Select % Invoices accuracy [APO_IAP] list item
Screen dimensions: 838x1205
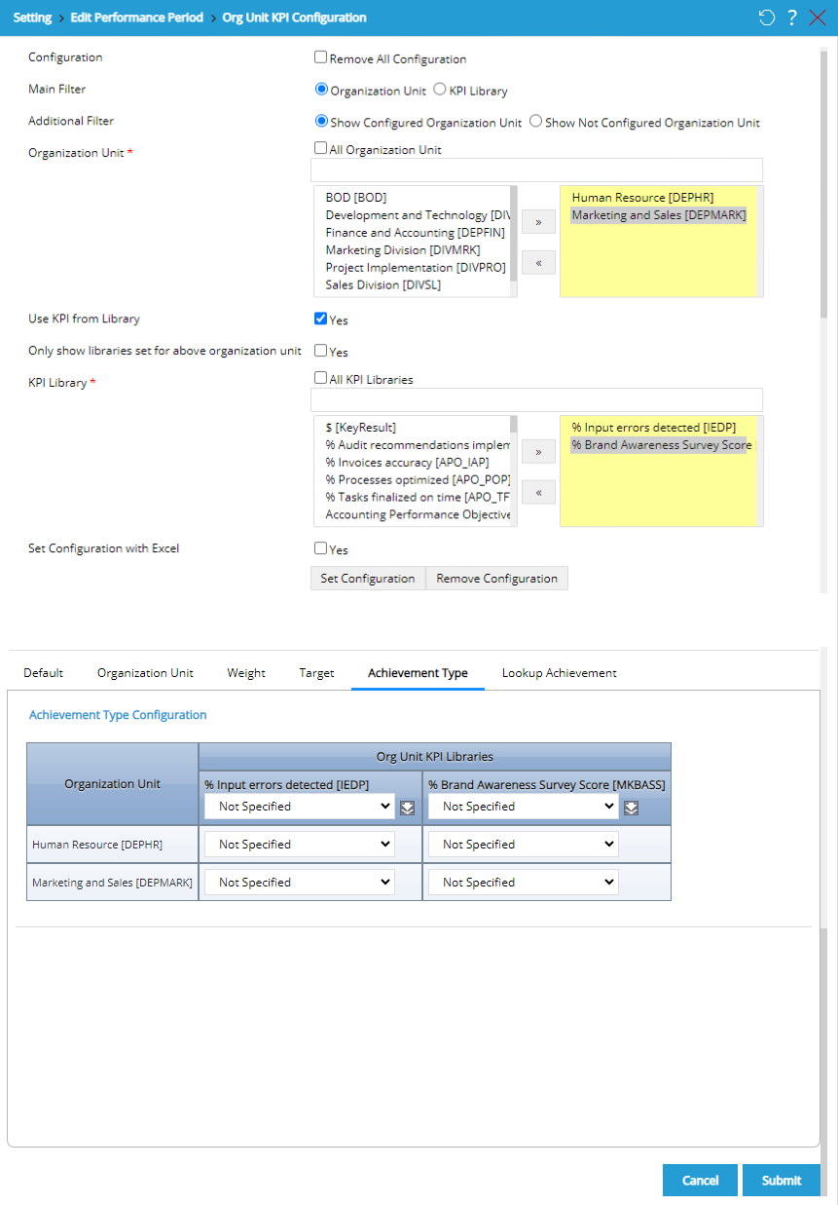(407, 463)
